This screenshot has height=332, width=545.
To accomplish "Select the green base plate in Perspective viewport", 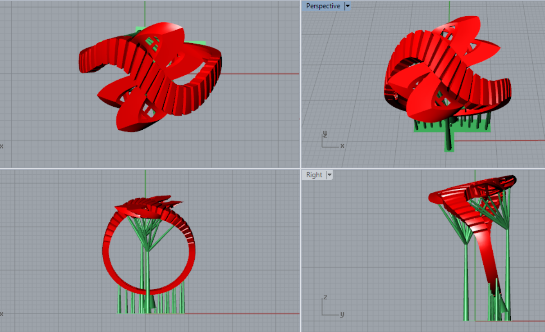I will tap(421, 127).
